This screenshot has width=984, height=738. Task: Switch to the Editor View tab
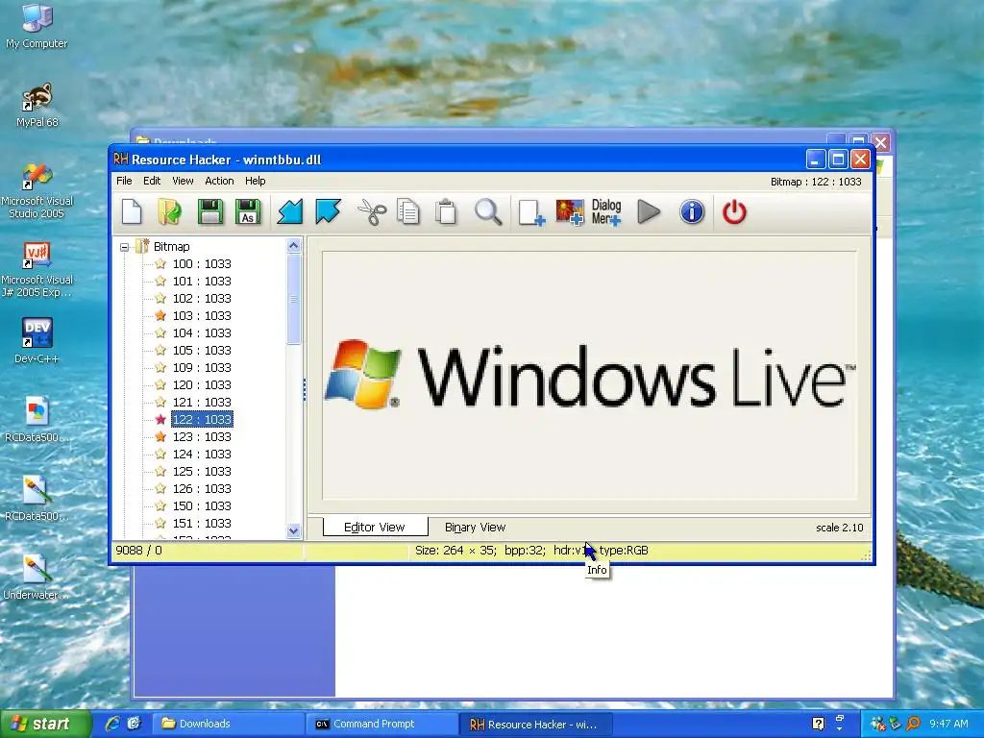(x=375, y=528)
